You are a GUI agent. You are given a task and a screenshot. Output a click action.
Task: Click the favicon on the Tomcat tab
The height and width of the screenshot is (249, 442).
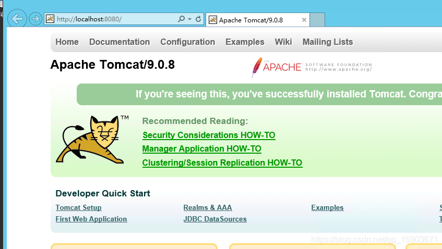pyautogui.click(x=213, y=20)
